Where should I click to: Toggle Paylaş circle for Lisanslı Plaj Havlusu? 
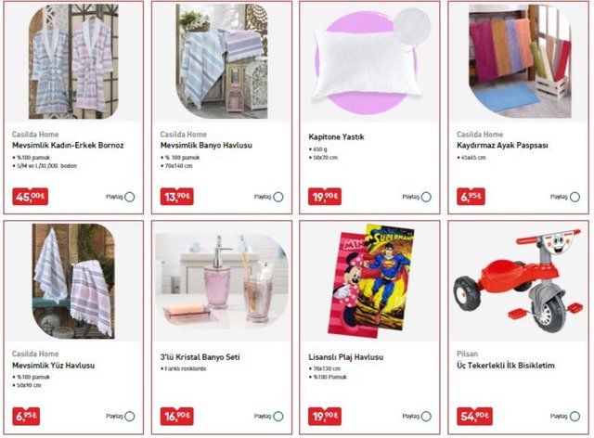click(426, 417)
